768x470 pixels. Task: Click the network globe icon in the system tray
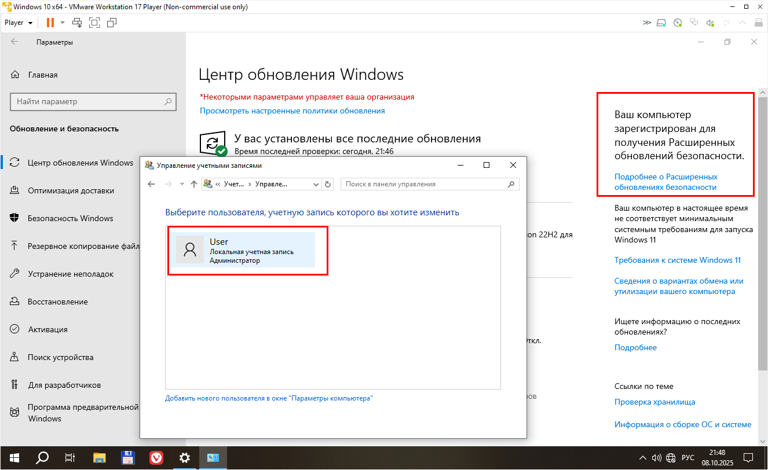pyautogui.click(x=671, y=457)
